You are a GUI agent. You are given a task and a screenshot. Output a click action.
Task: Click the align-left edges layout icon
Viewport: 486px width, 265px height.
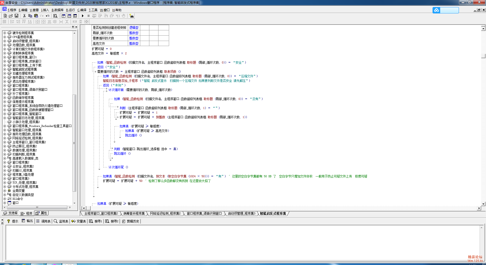click(x=12, y=22)
